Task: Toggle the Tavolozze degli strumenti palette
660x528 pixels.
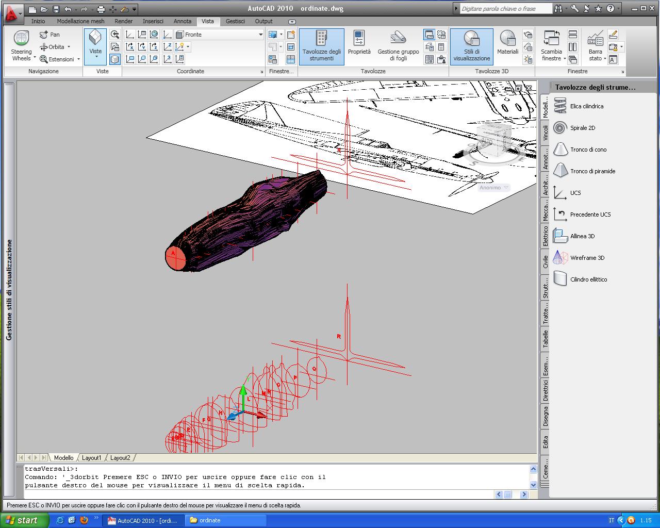Action: click(321, 46)
